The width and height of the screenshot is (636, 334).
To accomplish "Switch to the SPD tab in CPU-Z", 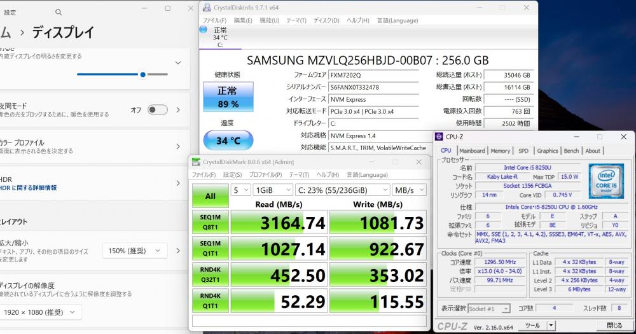I will pyautogui.click(x=523, y=151).
